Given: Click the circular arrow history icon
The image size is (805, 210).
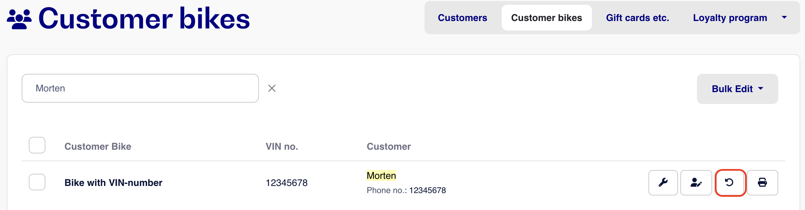Looking at the screenshot, I should 729,183.
